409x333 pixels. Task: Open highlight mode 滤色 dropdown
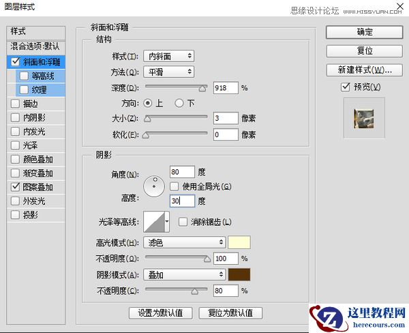[x=184, y=242]
